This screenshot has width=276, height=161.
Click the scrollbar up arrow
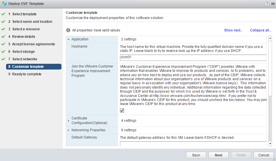click(x=270, y=38)
